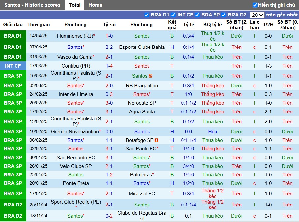Click the Velo Clube SP team name

click(76, 166)
